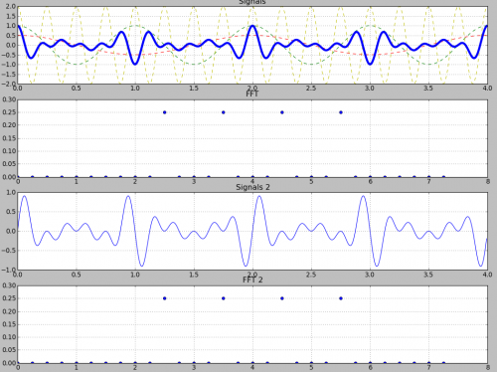The width and height of the screenshot is (497, 372).
Task: Click the "Signals 2" plot title
Action: (252, 187)
